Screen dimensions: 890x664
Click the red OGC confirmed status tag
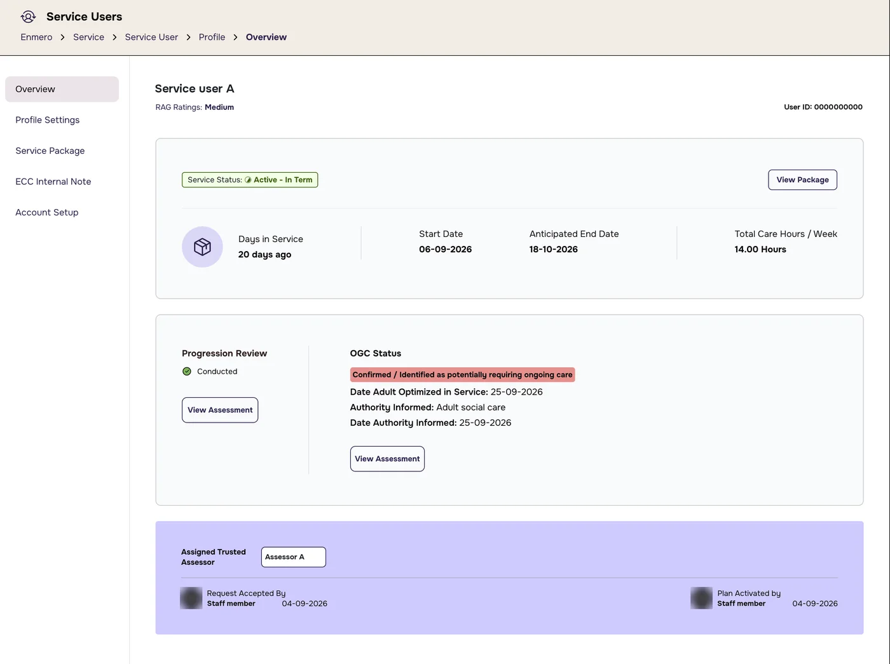[462, 375]
